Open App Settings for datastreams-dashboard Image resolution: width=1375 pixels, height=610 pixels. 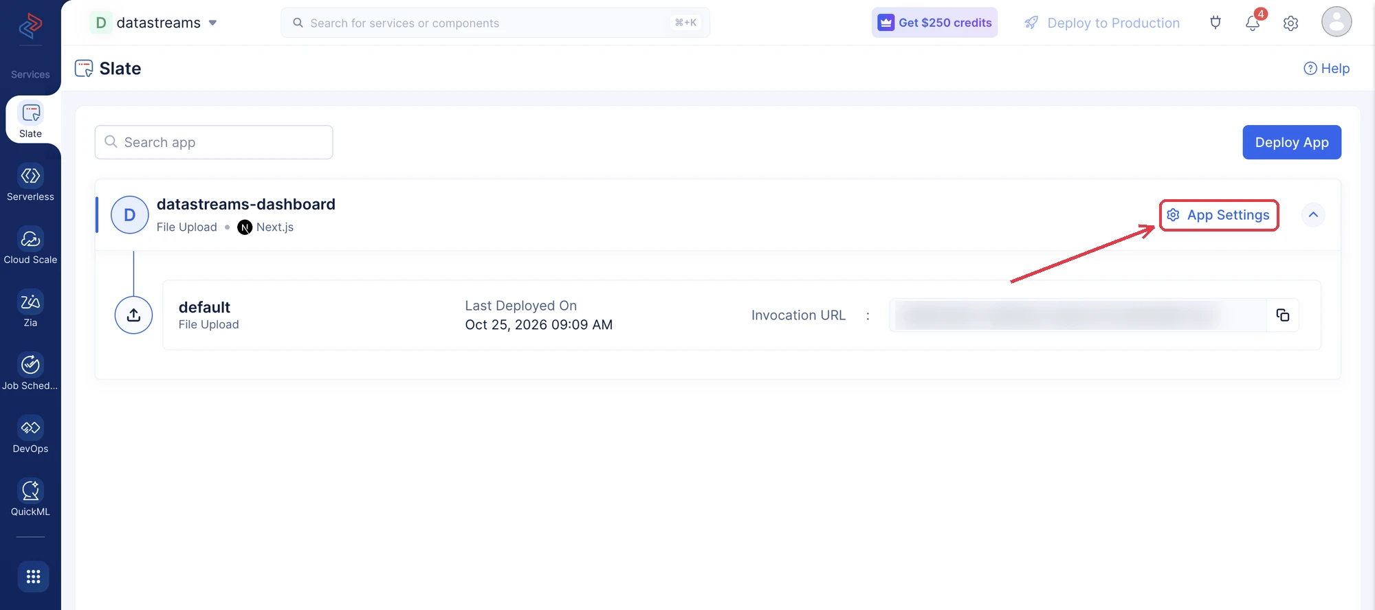click(x=1219, y=215)
